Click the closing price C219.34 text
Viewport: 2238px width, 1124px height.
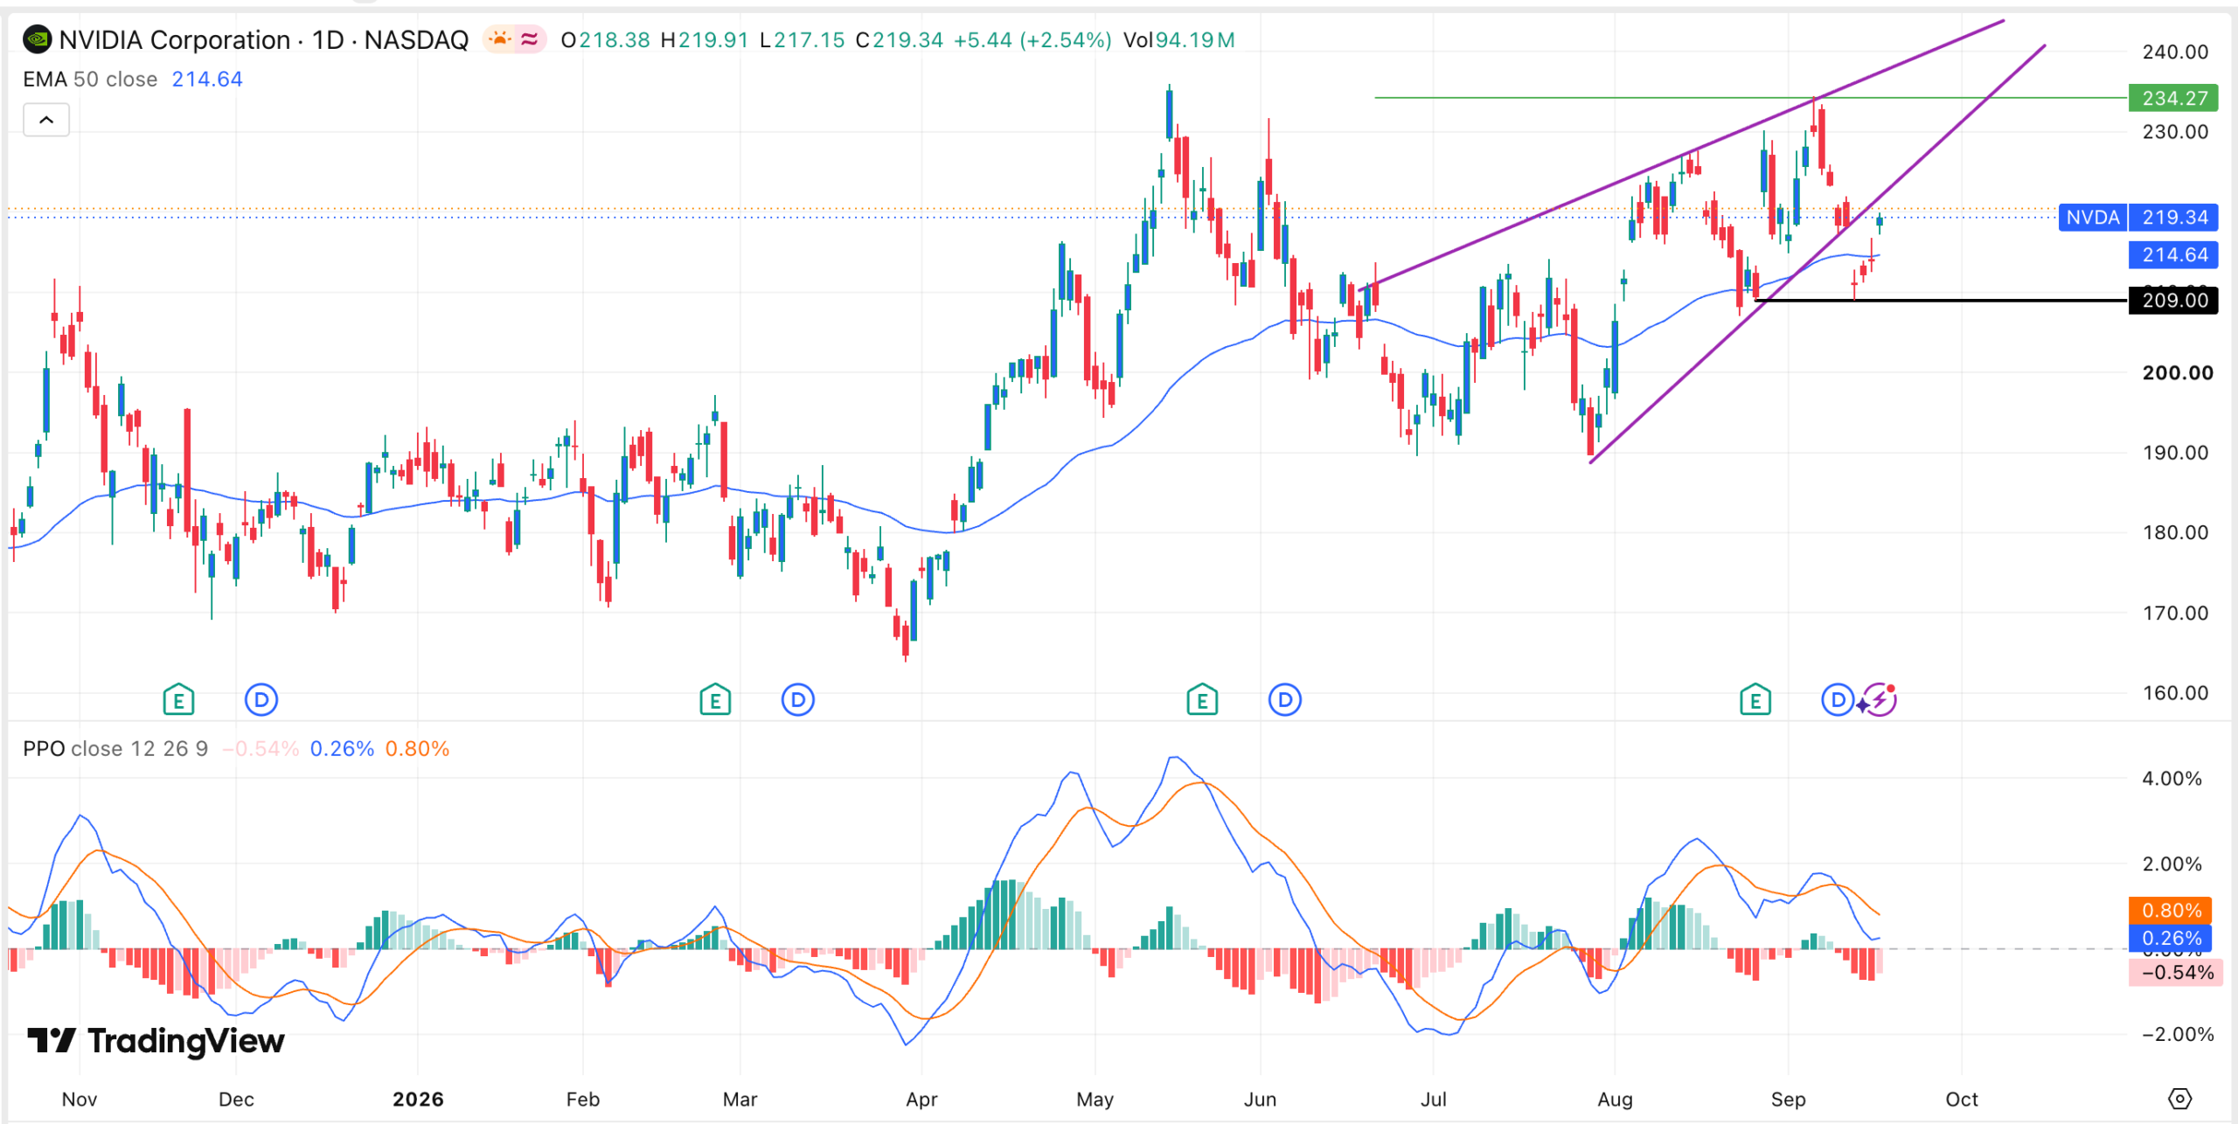tap(900, 40)
